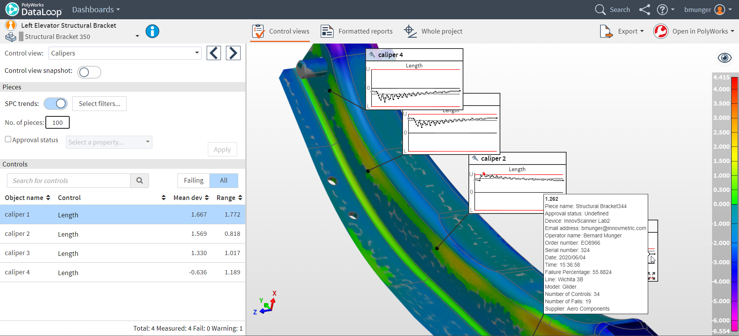Open the help question mark icon
The width and height of the screenshot is (739, 336).
[662, 10]
